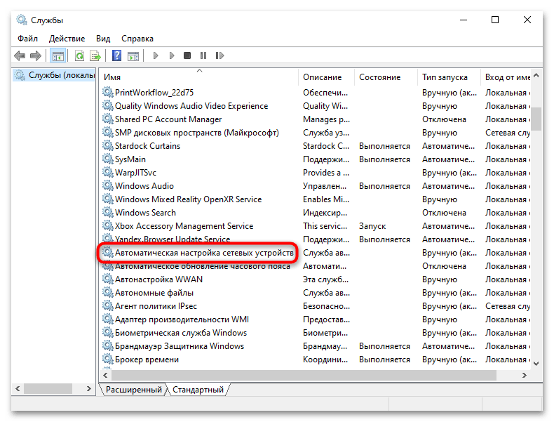Click the list horizontal scroll left arrow
This screenshot has height=422, width=554.
pos(105,375)
